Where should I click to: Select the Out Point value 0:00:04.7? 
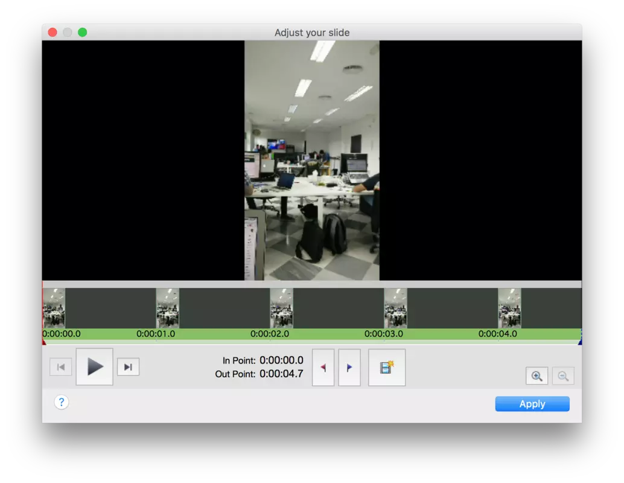(x=281, y=374)
